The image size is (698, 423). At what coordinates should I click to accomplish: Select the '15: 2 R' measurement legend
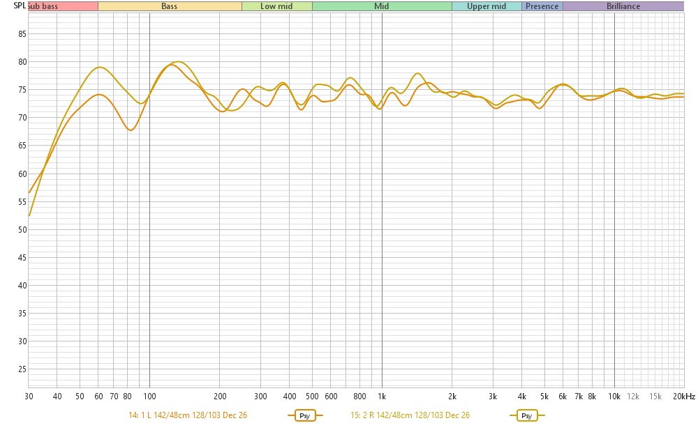point(410,415)
